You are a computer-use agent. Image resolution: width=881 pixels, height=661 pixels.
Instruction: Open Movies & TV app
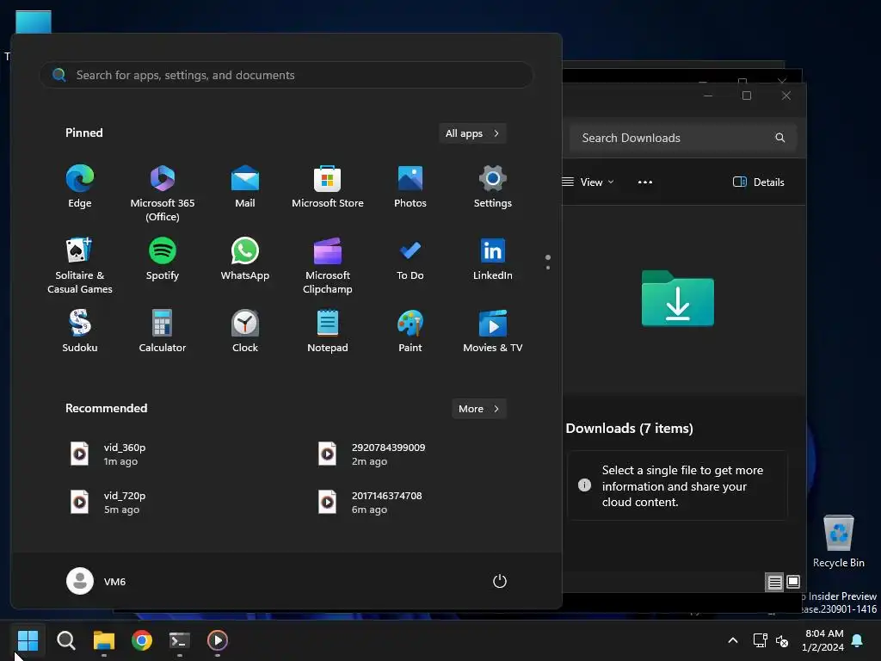click(493, 331)
